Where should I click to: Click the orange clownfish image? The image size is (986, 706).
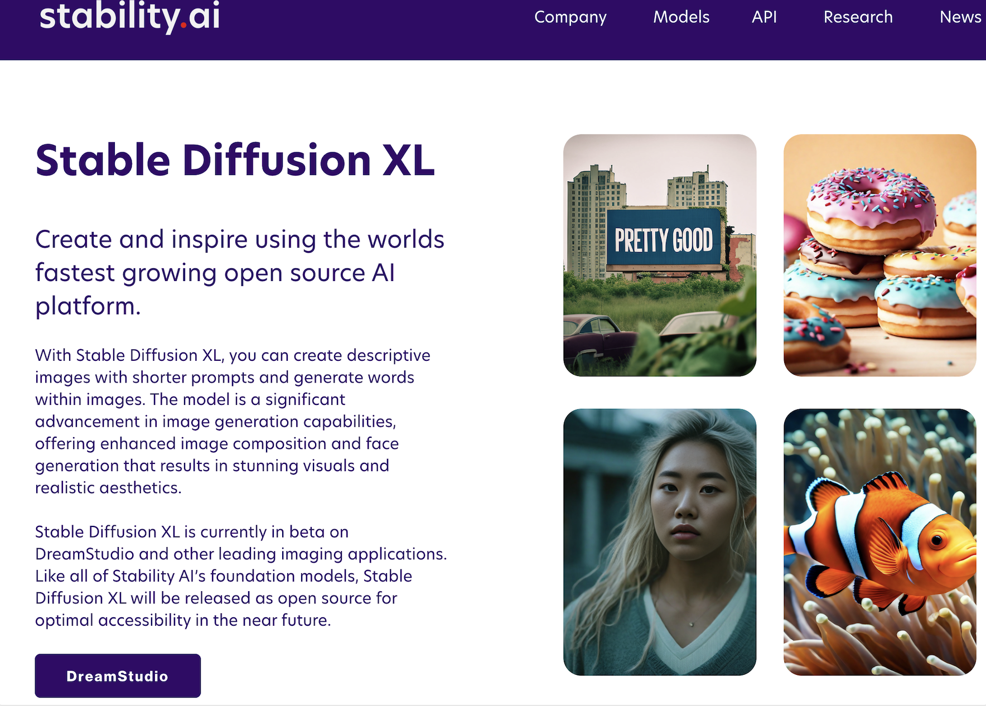[x=879, y=541]
